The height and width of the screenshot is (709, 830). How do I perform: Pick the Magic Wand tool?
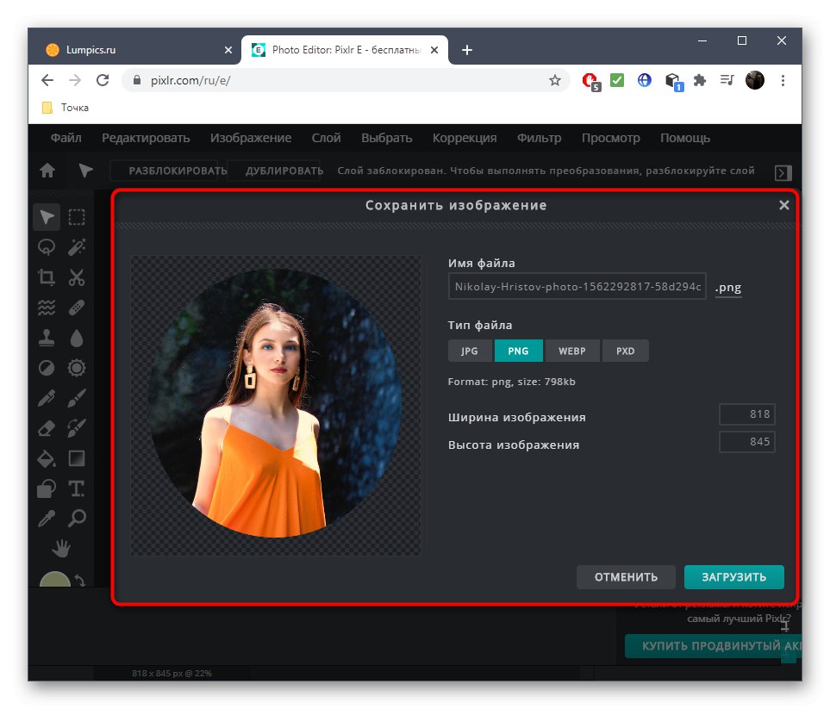click(x=77, y=247)
